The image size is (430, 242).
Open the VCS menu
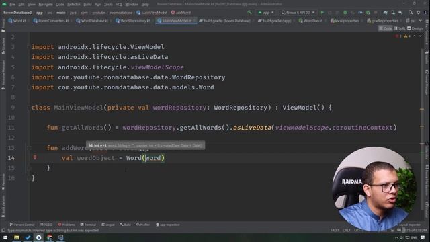(x=119, y=5)
